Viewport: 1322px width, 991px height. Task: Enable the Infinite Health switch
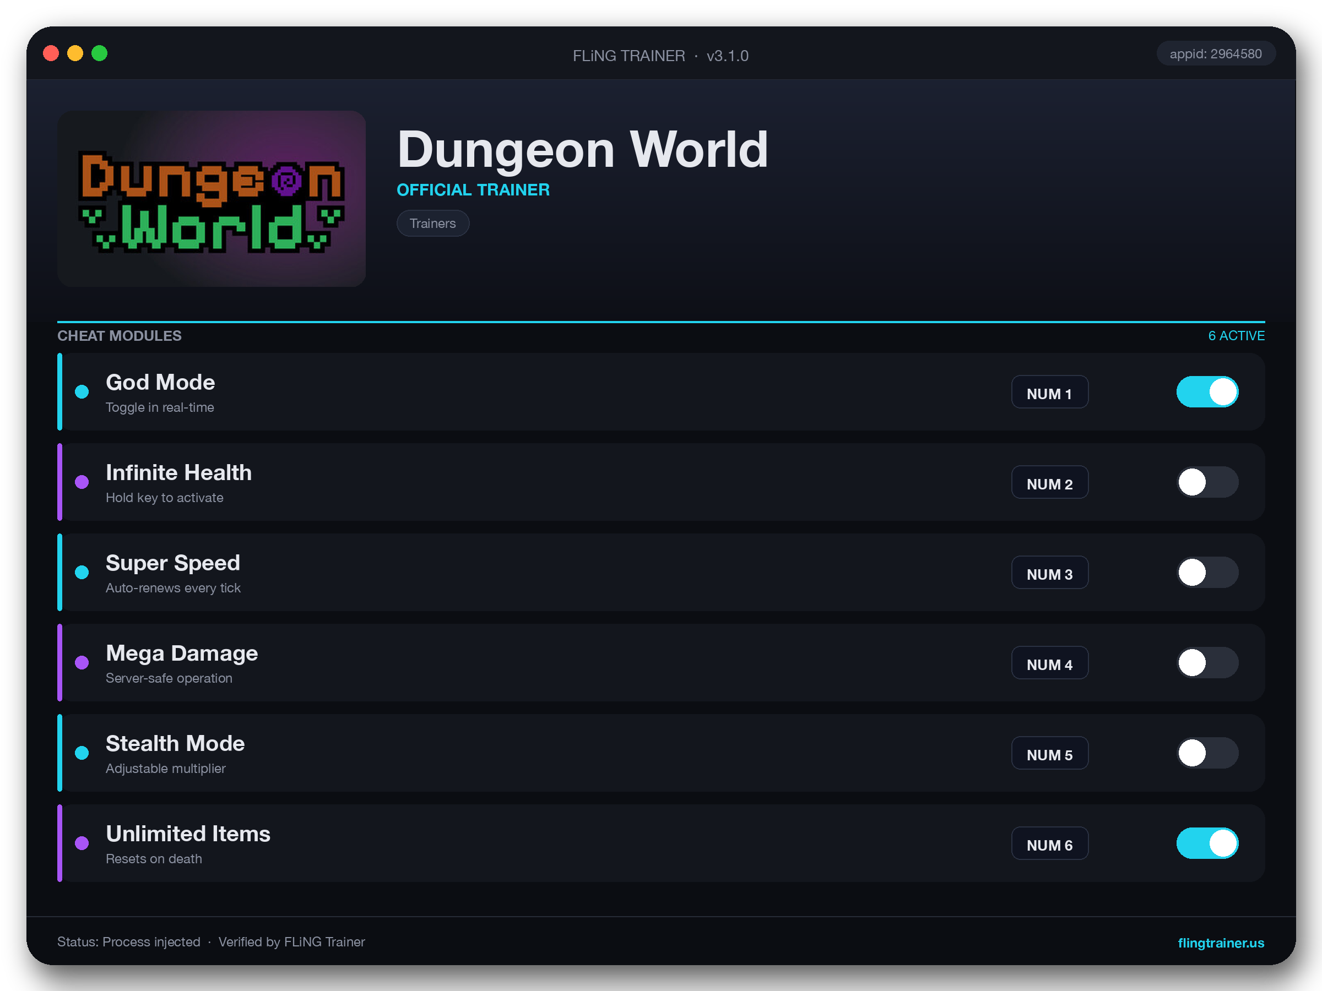coord(1207,482)
